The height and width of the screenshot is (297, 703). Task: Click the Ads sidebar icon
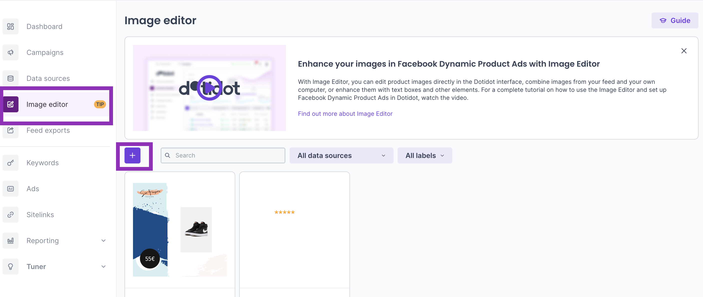(x=10, y=188)
